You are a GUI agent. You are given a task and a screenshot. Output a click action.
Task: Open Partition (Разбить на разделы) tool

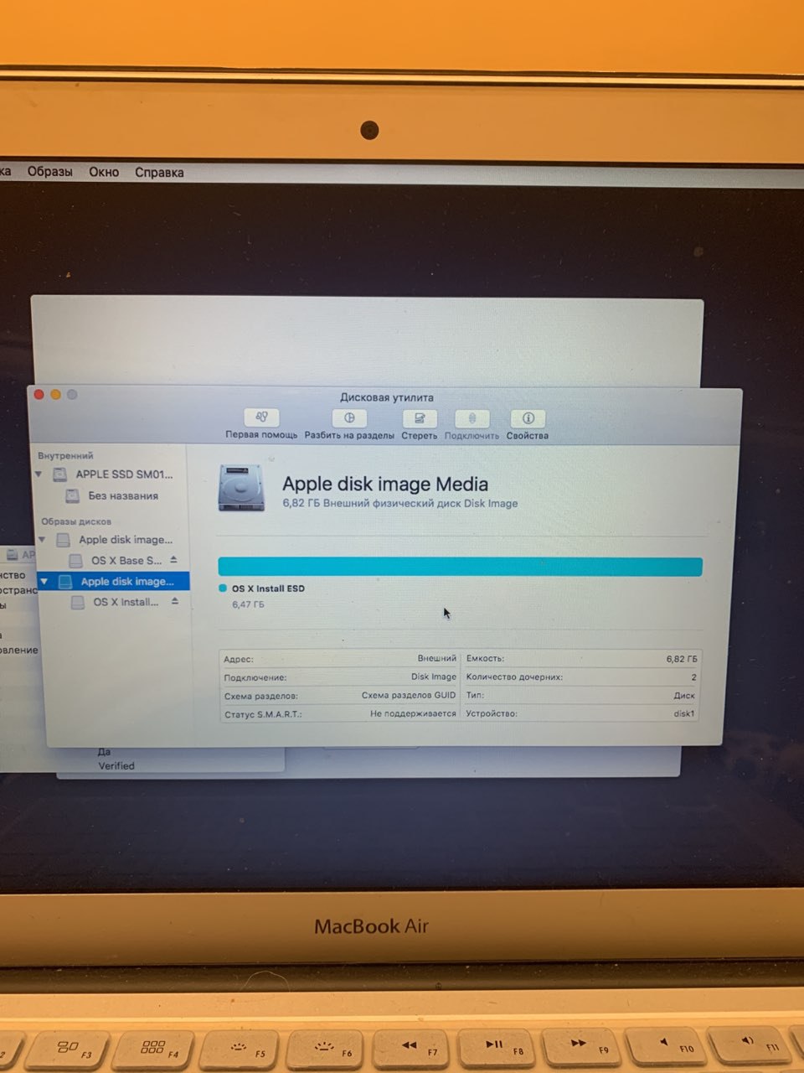pos(349,417)
